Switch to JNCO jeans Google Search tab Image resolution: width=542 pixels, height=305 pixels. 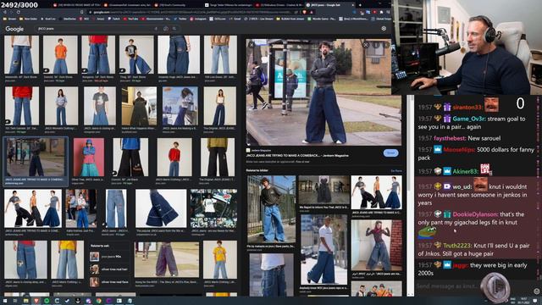tap(330, 5)
